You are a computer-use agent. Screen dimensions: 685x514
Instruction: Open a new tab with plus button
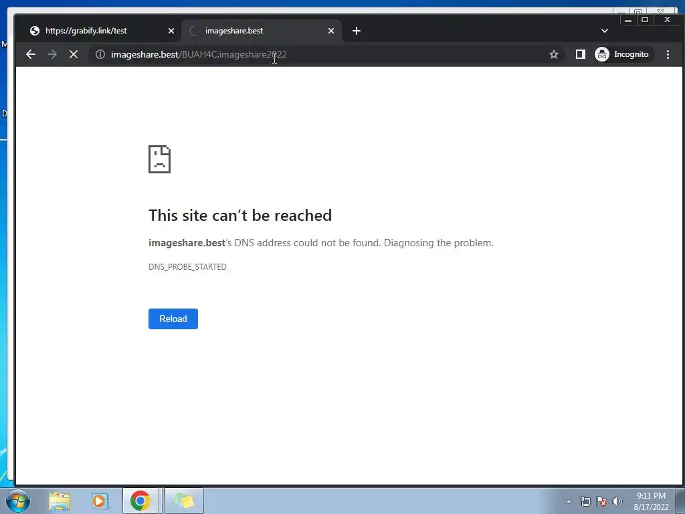(x=356, y=31)
